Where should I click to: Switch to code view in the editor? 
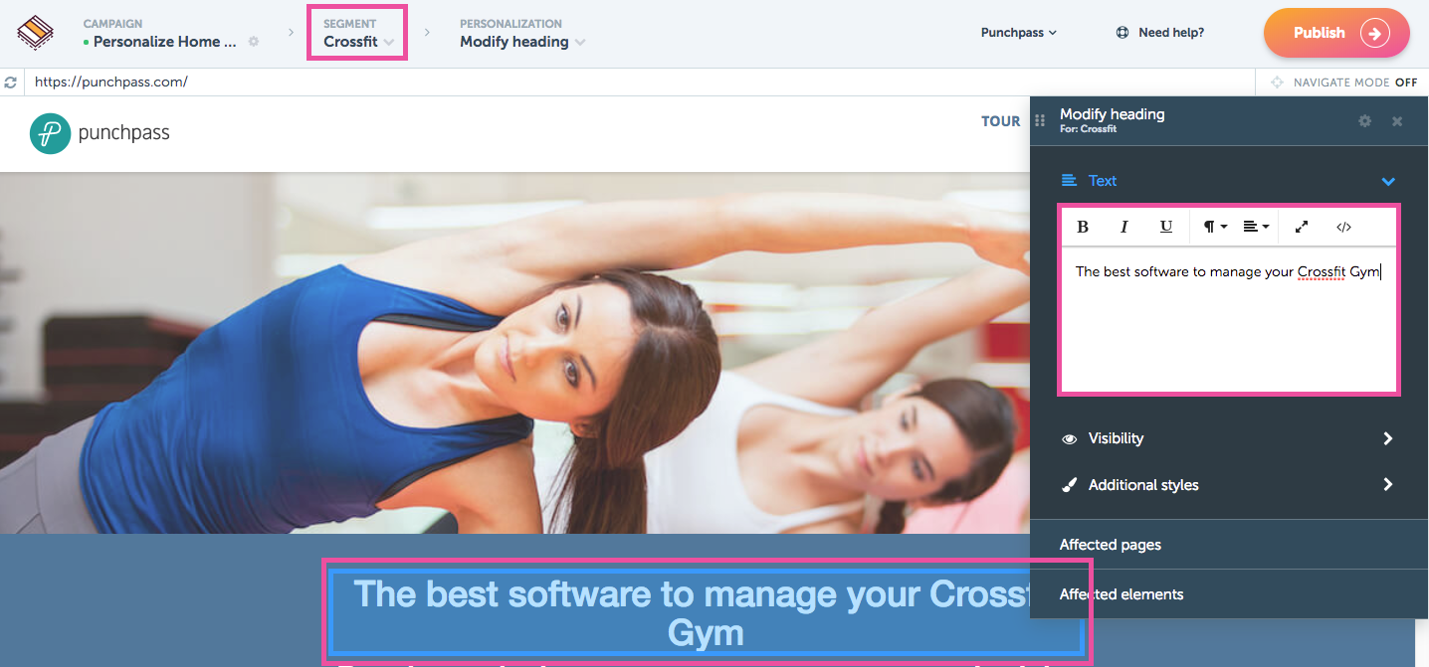click(x=1343, y=227)
